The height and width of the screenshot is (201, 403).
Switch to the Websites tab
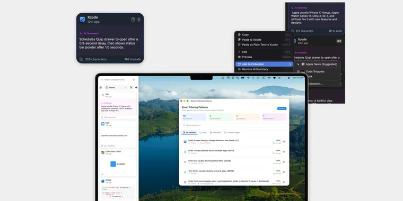click(215, 133)
